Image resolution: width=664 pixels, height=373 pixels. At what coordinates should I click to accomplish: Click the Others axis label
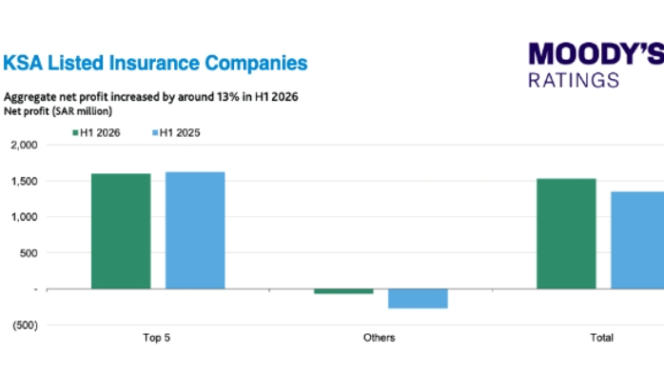(x=379, y=338)
